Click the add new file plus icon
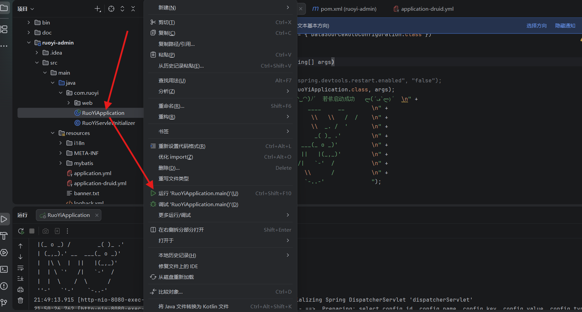Viewport: 582px width, 312px height. coord(98,9)
